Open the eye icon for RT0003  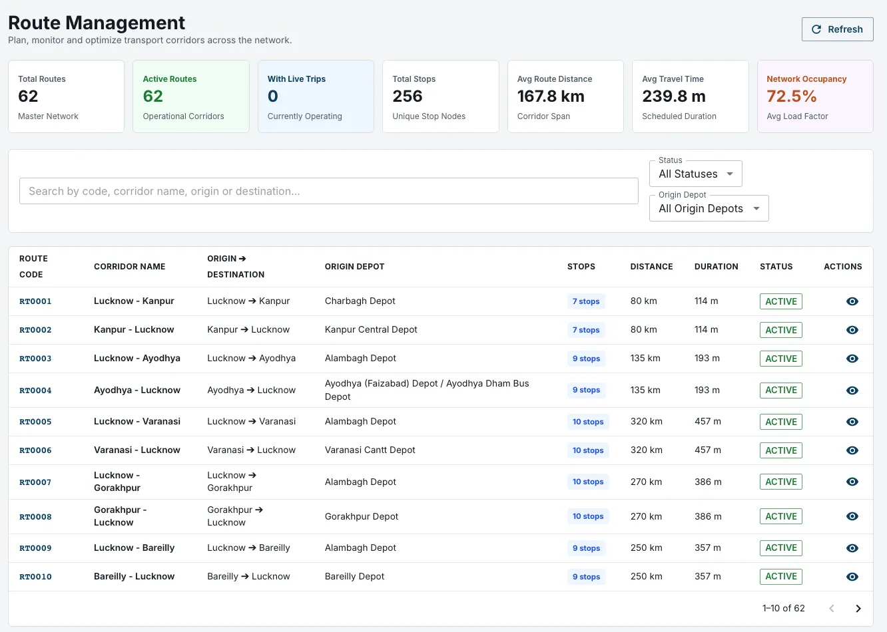[852, 359]
